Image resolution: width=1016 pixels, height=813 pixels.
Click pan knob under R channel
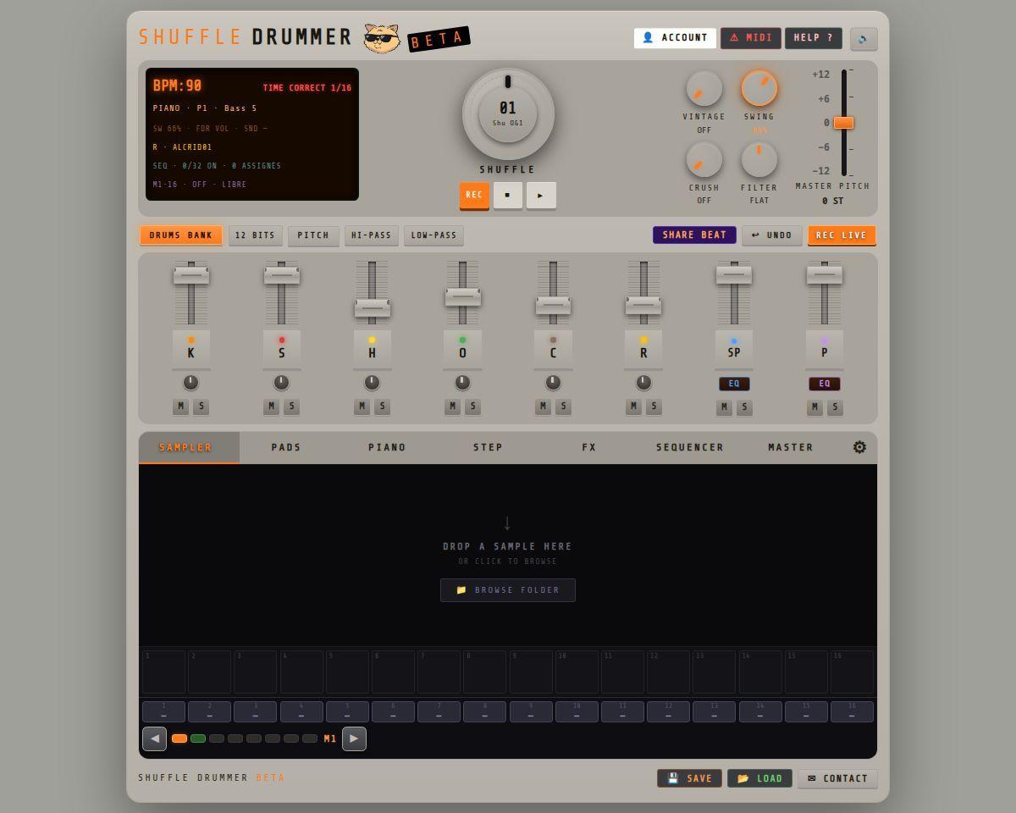coord(643,382)
